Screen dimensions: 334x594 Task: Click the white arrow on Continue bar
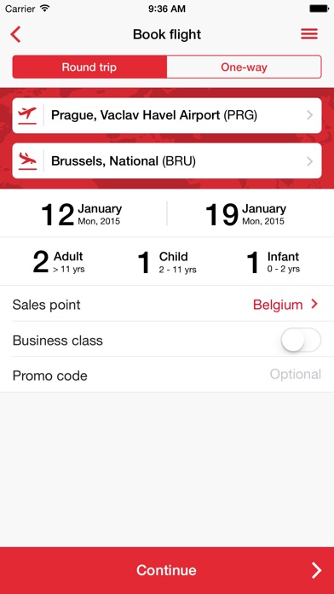(x=316, y=570)
